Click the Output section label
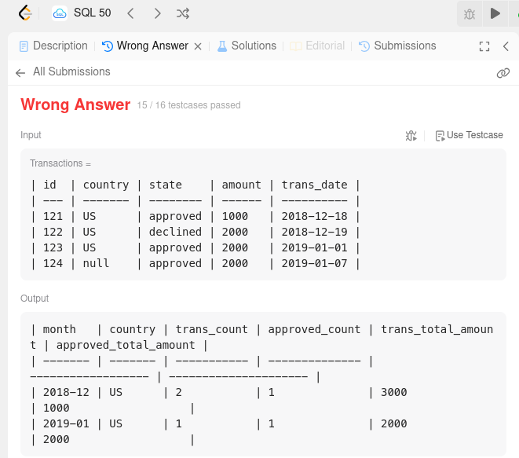Screen dimensions: 519x458 pos(35,299)
